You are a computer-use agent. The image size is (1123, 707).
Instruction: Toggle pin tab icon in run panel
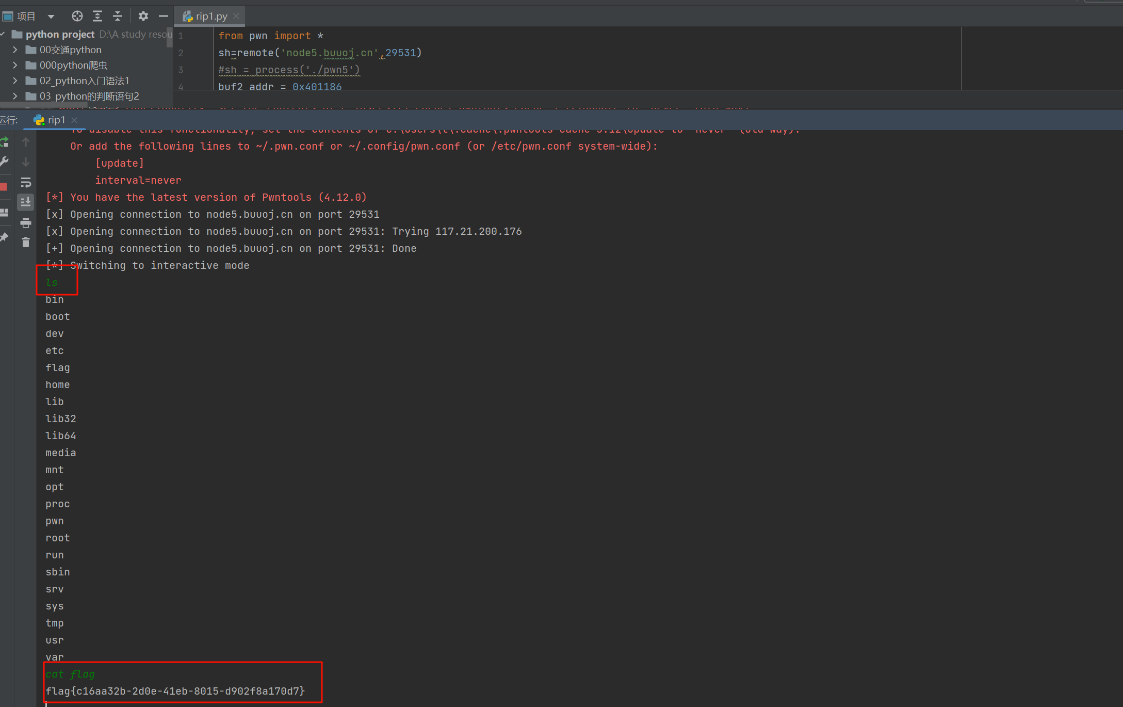(4, 237)
